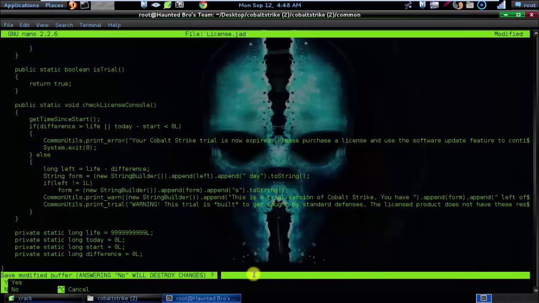
Task: Click the 'if(left != 1L)' line
Action: (68, 183)
